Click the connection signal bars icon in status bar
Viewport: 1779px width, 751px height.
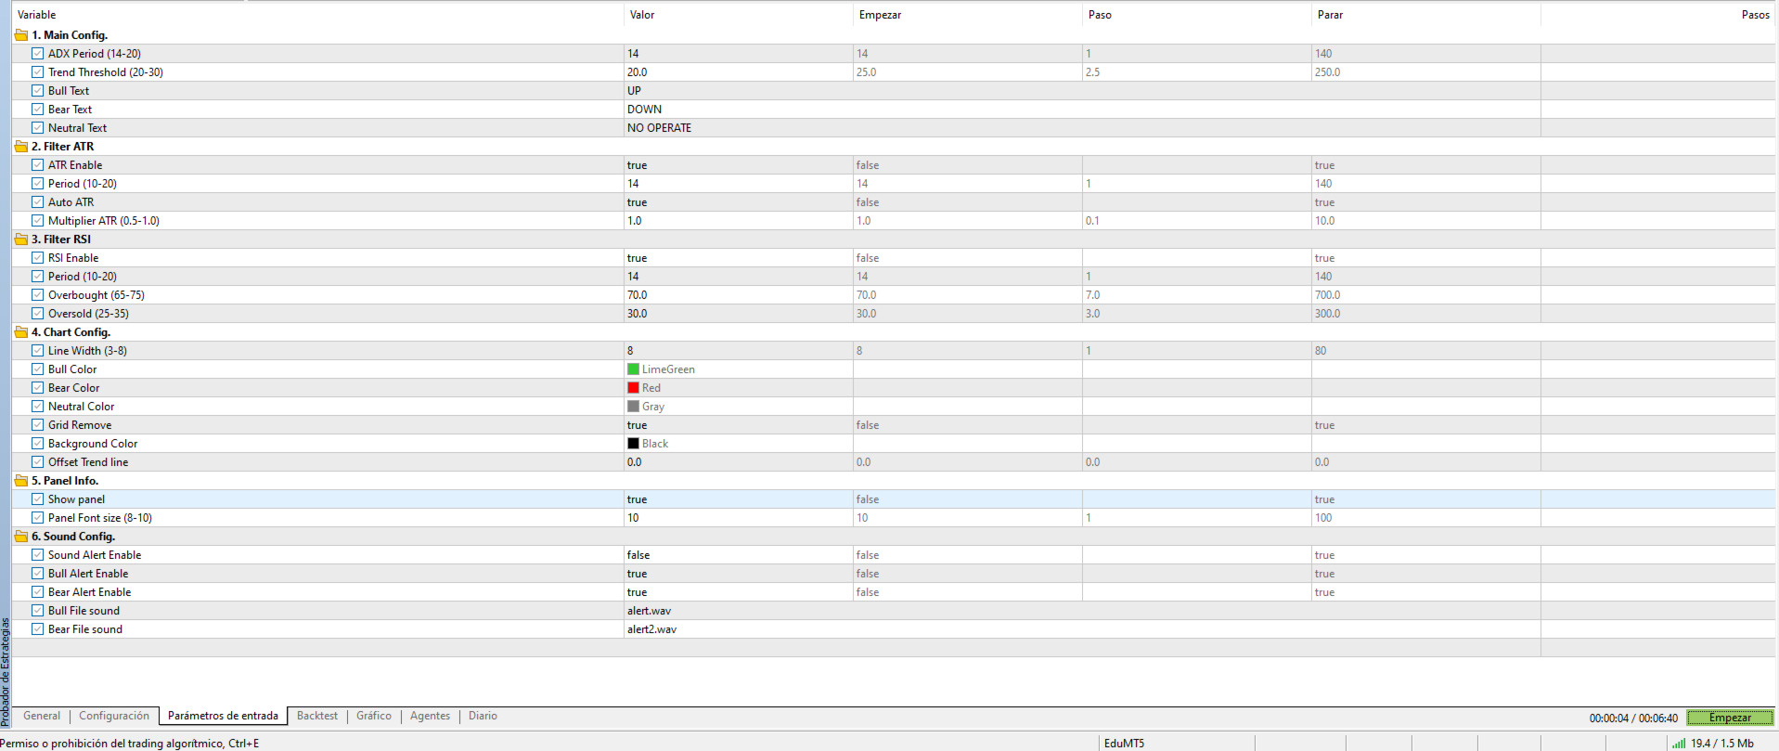pos(1679,744)
